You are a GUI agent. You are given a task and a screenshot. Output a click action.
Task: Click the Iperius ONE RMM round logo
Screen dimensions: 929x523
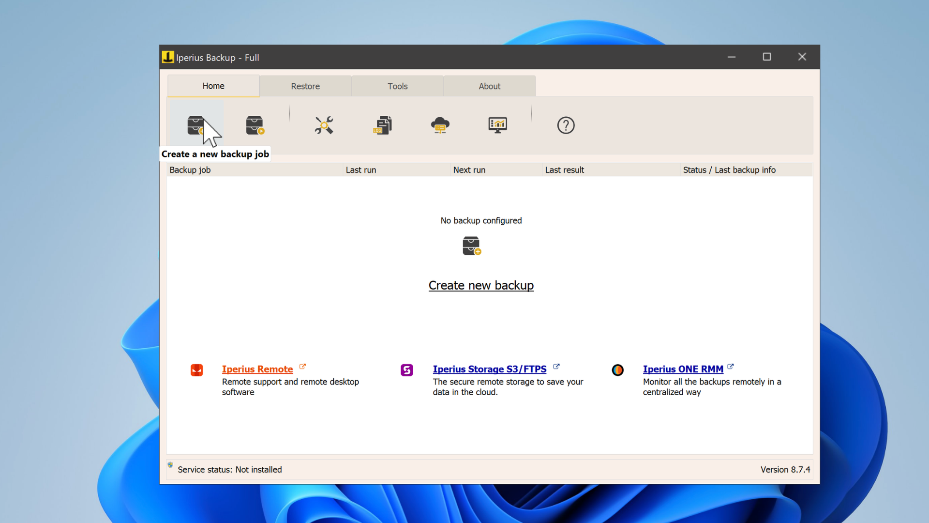coord(617,370)
